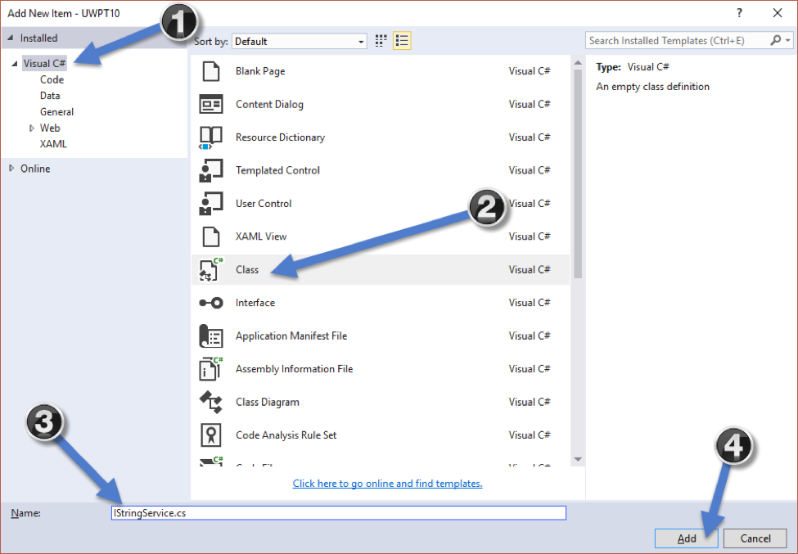Switch to the Online templates section
Viewport: 798px width, 554px height.
tap(37, 169)
